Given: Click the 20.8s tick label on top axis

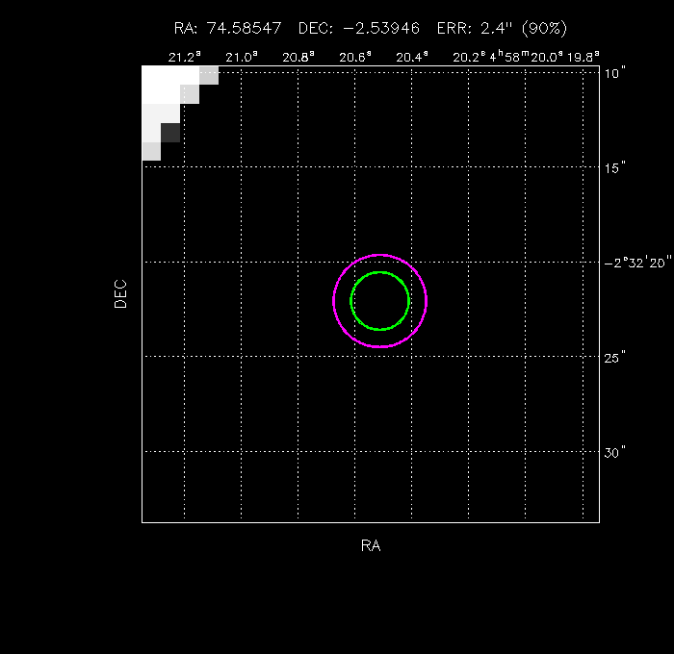Looking at the screenshot, I should click(298, 57).
